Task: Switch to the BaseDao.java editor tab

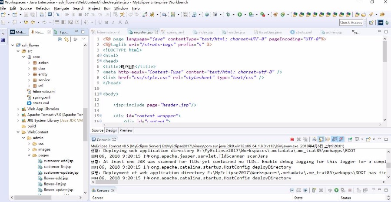Action: [x=268, y=32]
